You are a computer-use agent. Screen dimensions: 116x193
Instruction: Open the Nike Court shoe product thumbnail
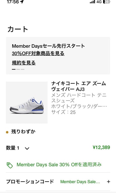[27, 103]
